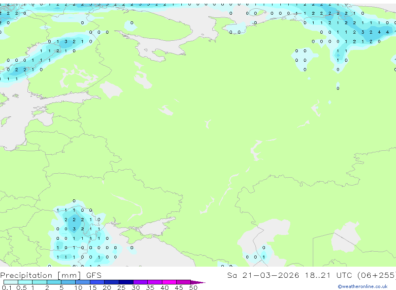The image size is (396, 290).
Task: Click the '0.5' legend scale label
Action: [x=21, y=288]
